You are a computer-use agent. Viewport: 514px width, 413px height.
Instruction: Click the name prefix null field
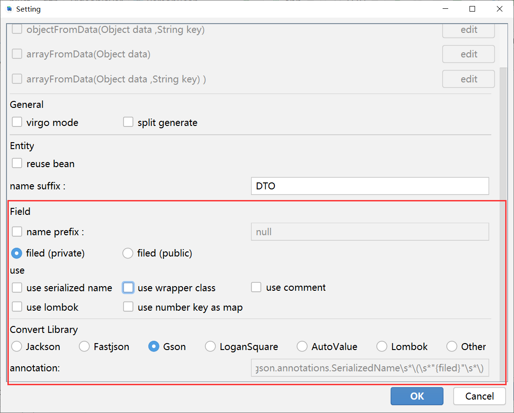pos(370,232)
